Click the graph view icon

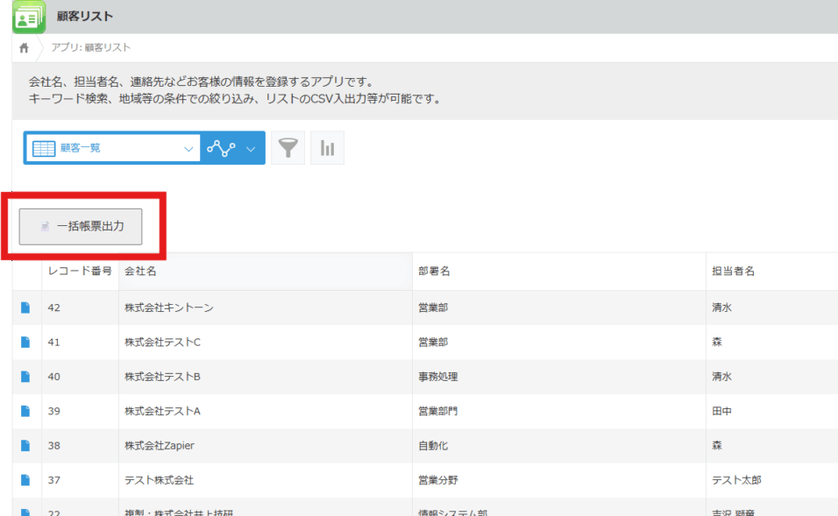[221, 148]
